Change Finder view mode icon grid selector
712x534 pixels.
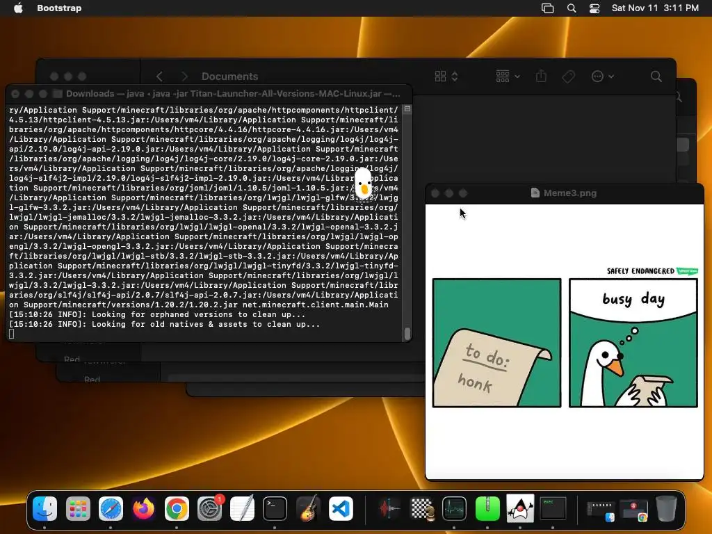point(446,76)
